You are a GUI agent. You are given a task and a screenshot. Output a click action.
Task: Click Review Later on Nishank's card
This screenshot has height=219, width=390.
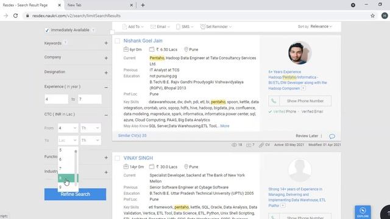307,136
